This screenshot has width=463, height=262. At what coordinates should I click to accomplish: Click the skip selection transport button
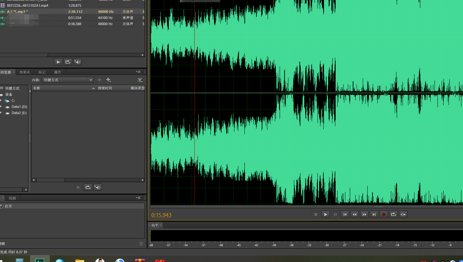point(403,215)
